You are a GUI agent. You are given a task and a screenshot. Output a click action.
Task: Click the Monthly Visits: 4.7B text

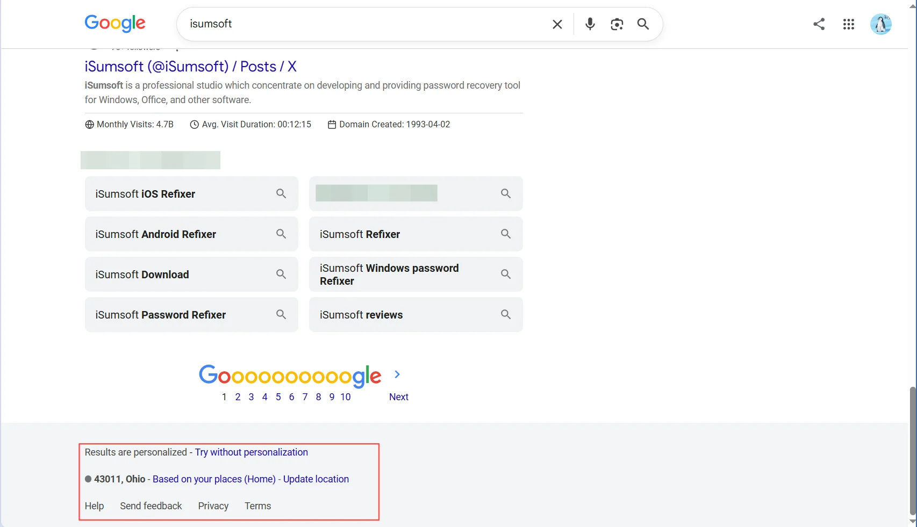(135, 125)
